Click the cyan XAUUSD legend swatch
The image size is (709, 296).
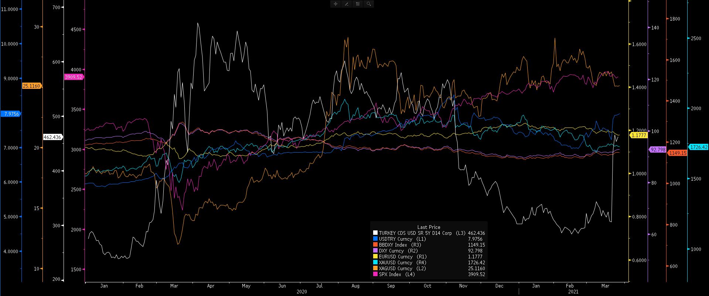pos(375,262)
